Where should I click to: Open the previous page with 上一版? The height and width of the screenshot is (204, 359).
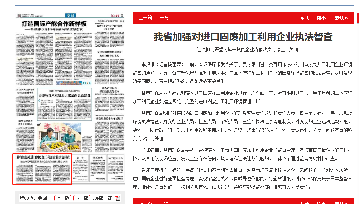pyautogui.click(x=62, y=198)
